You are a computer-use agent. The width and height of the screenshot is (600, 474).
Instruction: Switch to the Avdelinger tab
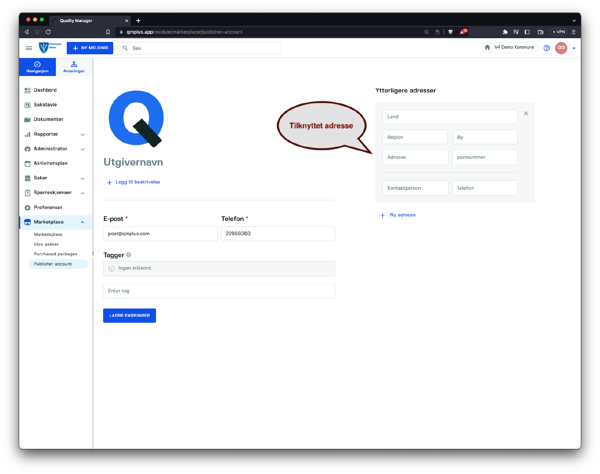pyautogui.click(x=74, y=67)
